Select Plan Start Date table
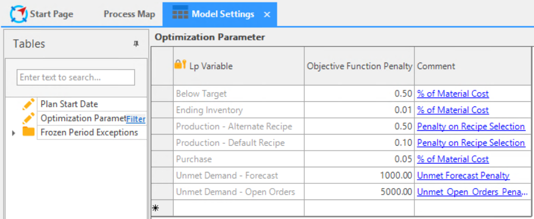 [x=69, y=104]
